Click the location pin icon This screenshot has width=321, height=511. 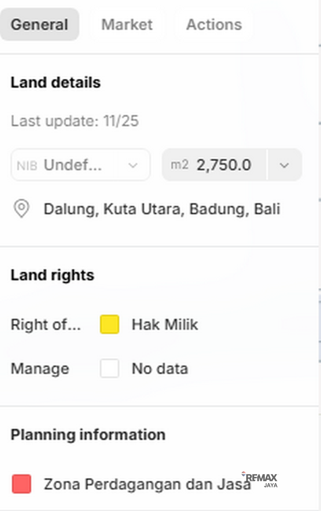click(21, 209)
